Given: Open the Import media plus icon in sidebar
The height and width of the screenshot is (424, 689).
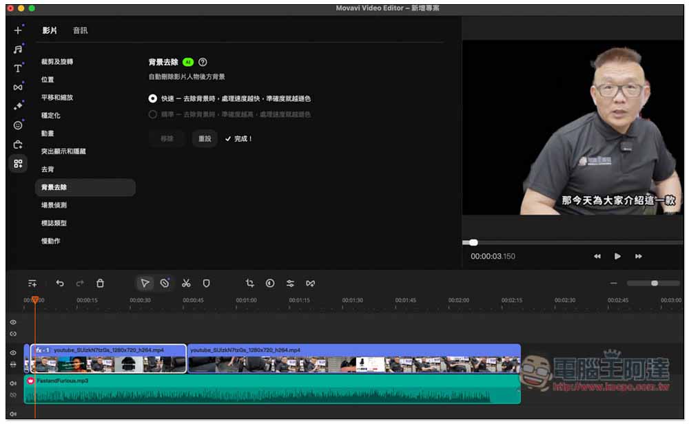Looking at the screenshot, I should click(x=18, y=30).
